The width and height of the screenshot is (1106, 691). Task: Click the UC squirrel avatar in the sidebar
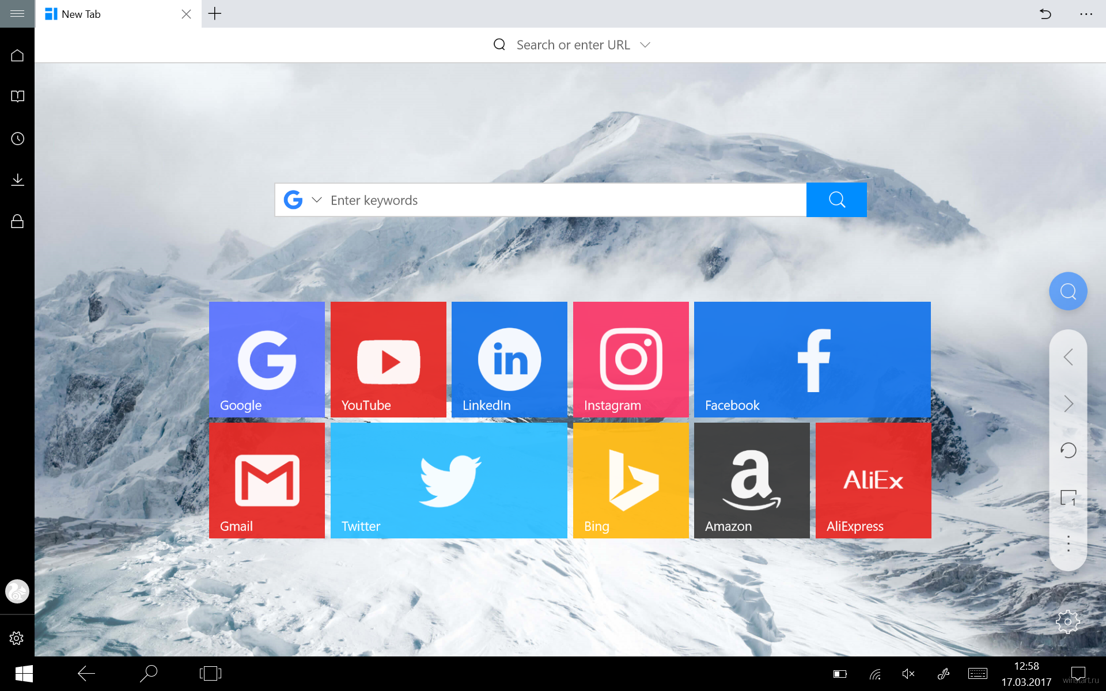pyautogui.click(x=17, y=591)
